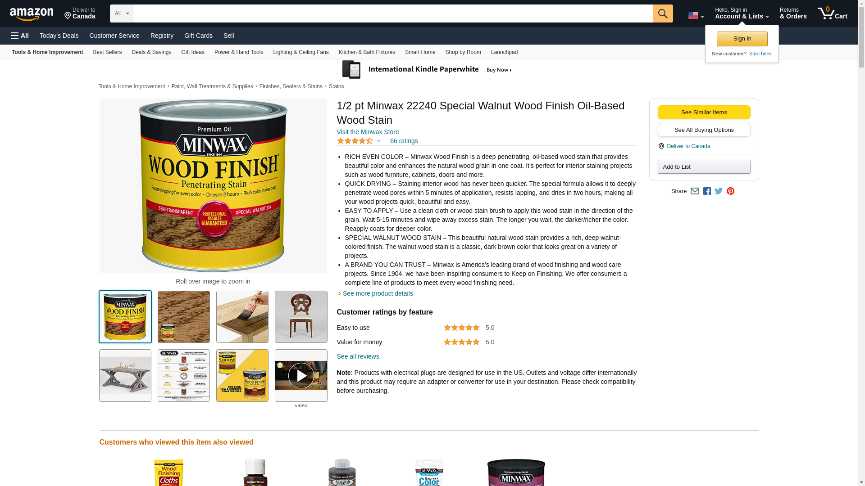Expand the search category All dropdown
Viewport: 865px width, 486px height.
[122, 13]
